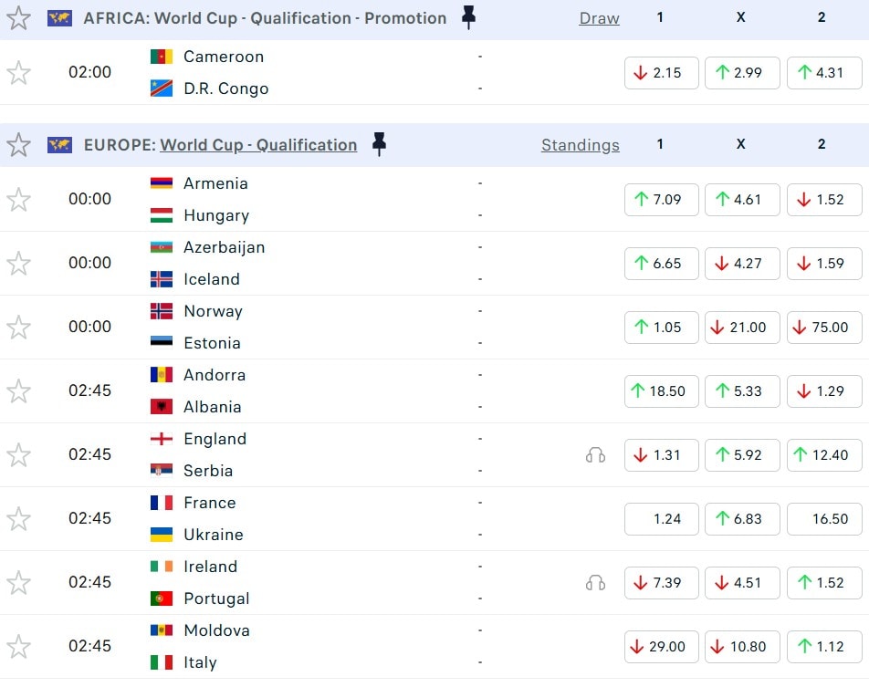
Task: Open the Draw link for Africa
Action: (599, 18)
